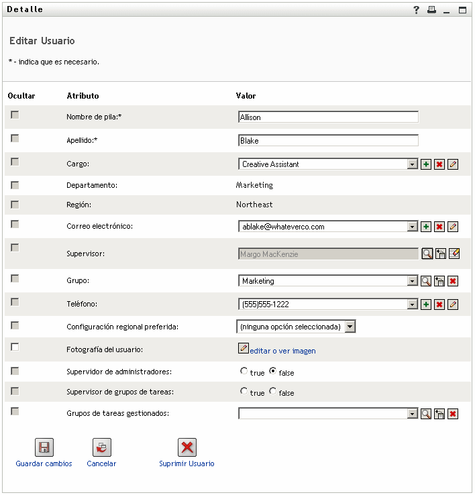Select false for Supervisor de grupos de tareas

coord(273,391)
